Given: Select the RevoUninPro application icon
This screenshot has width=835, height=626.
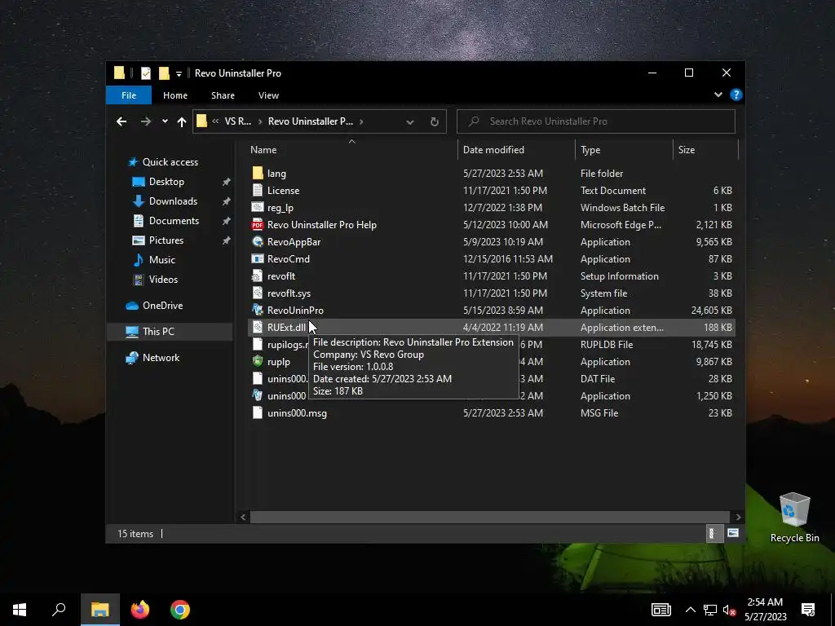Looking at the screenshot, I should [x=258, y=310].
